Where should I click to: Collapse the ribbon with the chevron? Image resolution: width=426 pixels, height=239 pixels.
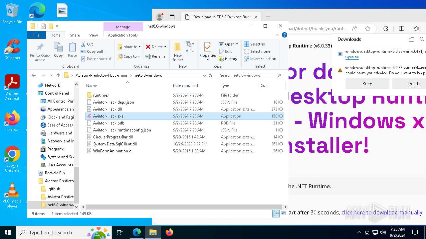(x=278, y=35)
